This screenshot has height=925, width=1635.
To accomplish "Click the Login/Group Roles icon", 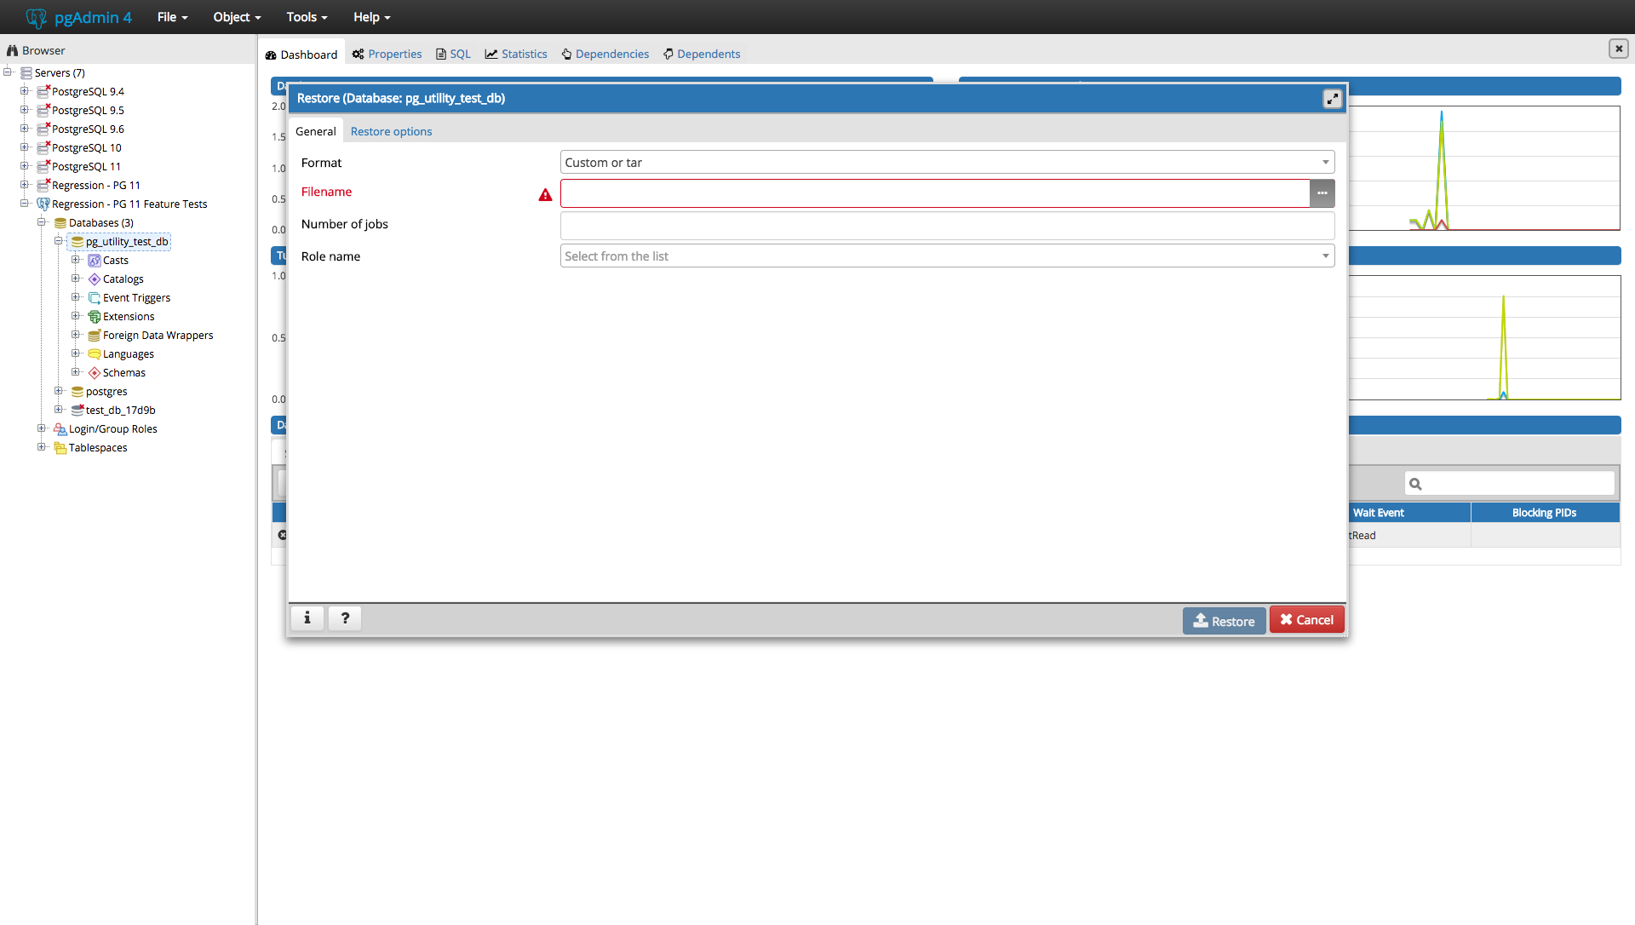I will coord(60,429).
